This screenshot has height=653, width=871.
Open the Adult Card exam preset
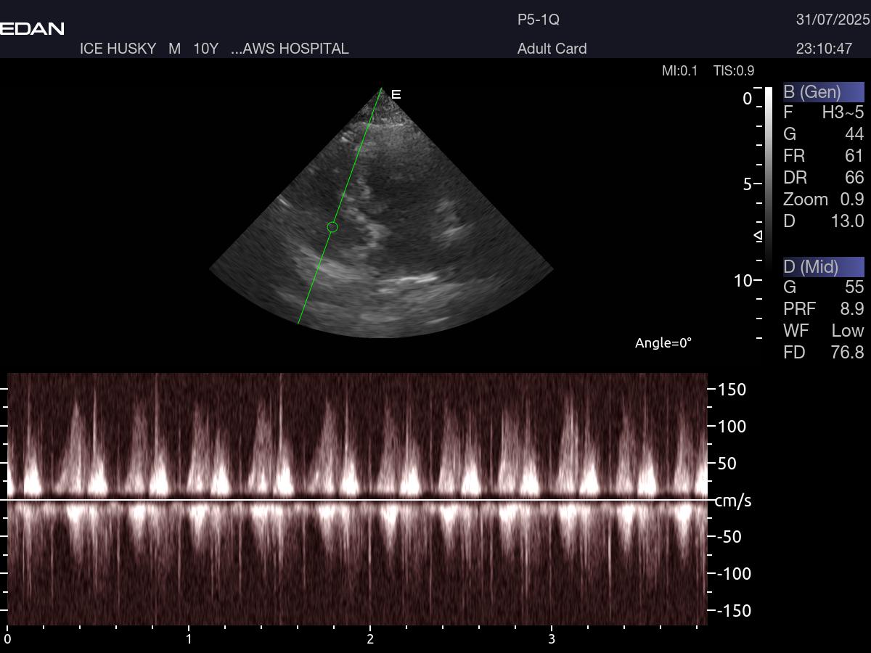tap(552, 49)
